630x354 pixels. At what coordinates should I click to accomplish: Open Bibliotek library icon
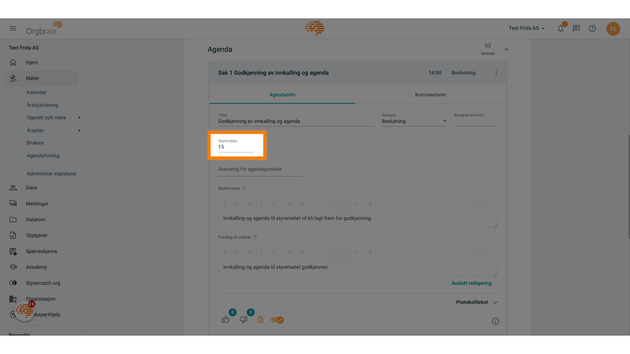coord(488,49)
